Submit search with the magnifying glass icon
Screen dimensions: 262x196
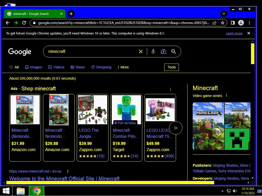click(x=174, y=52)
